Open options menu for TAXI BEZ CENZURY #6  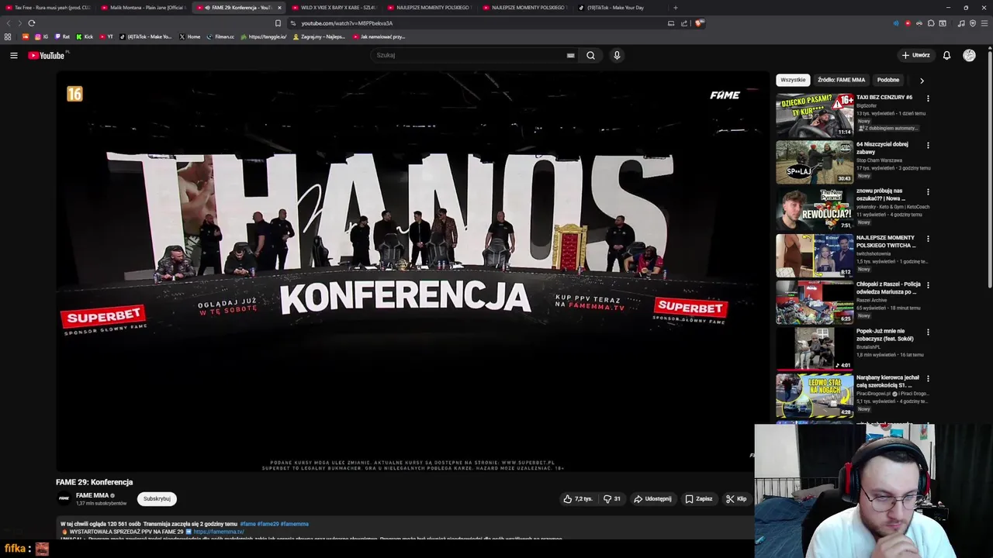point(928,98)
